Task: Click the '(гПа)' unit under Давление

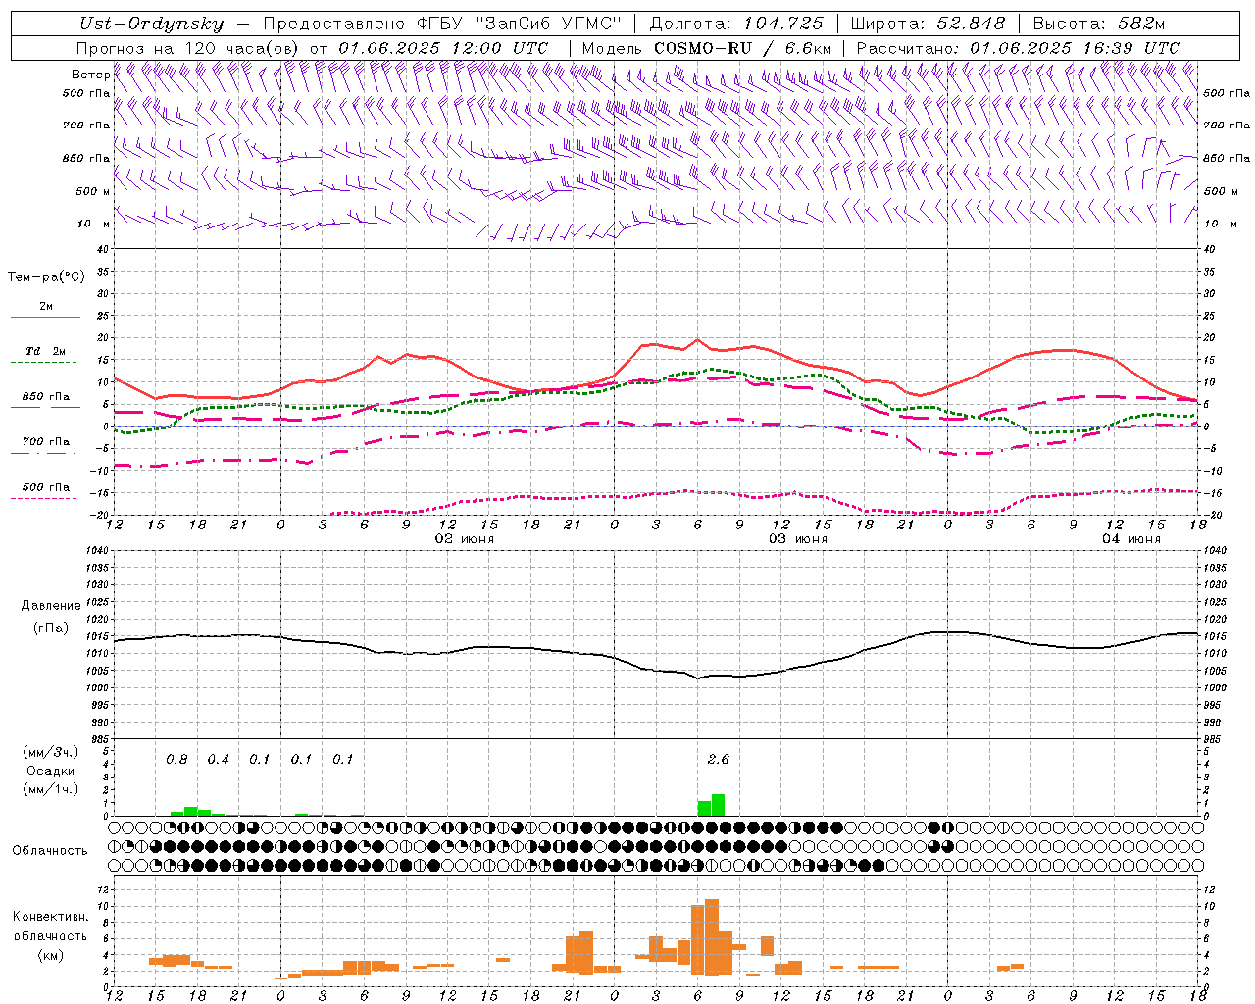Action: 51,628
